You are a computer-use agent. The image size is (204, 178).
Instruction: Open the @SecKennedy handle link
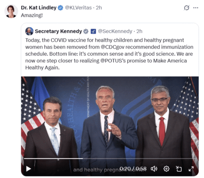(115, 31)
